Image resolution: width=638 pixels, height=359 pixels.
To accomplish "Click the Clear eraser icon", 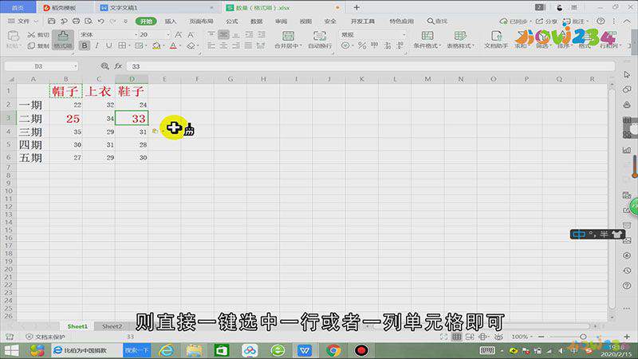I will click(x=191, y=46).
